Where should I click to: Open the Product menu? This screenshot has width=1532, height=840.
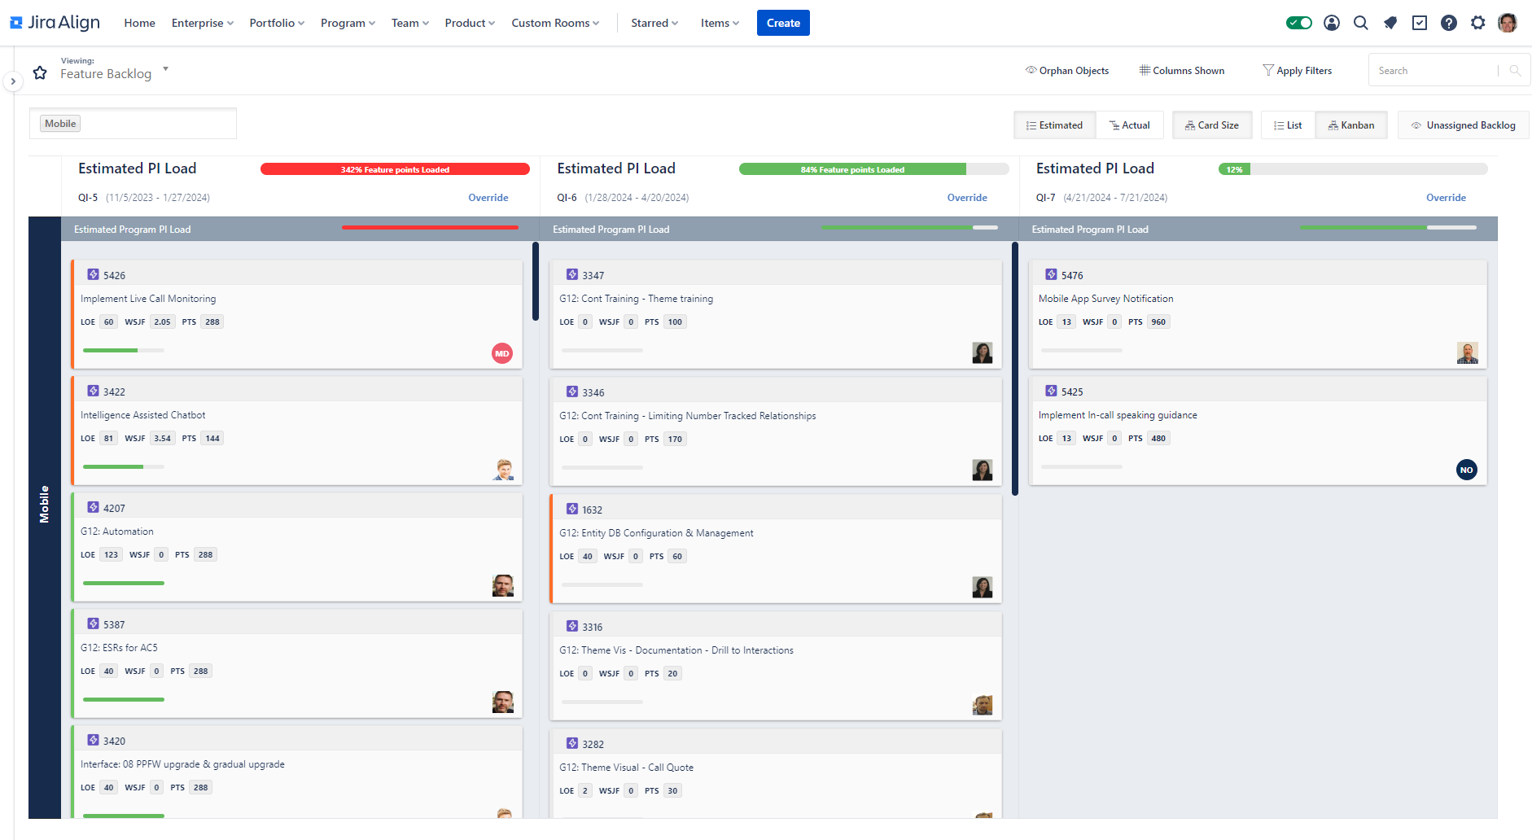470,23
